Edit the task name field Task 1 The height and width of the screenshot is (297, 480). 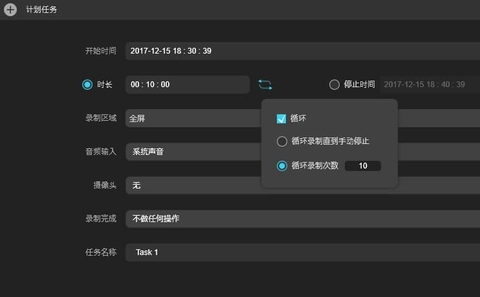click(x=303, y=252)
